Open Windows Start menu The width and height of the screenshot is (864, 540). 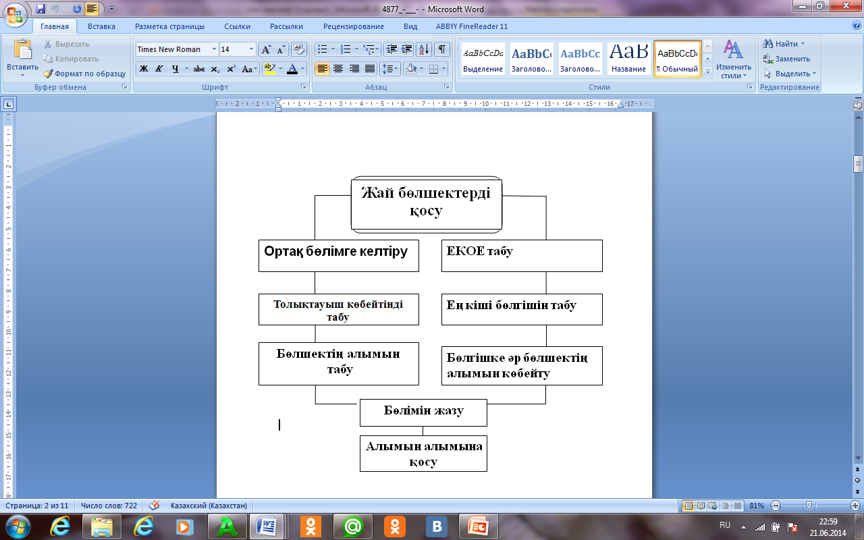point(17,526)
